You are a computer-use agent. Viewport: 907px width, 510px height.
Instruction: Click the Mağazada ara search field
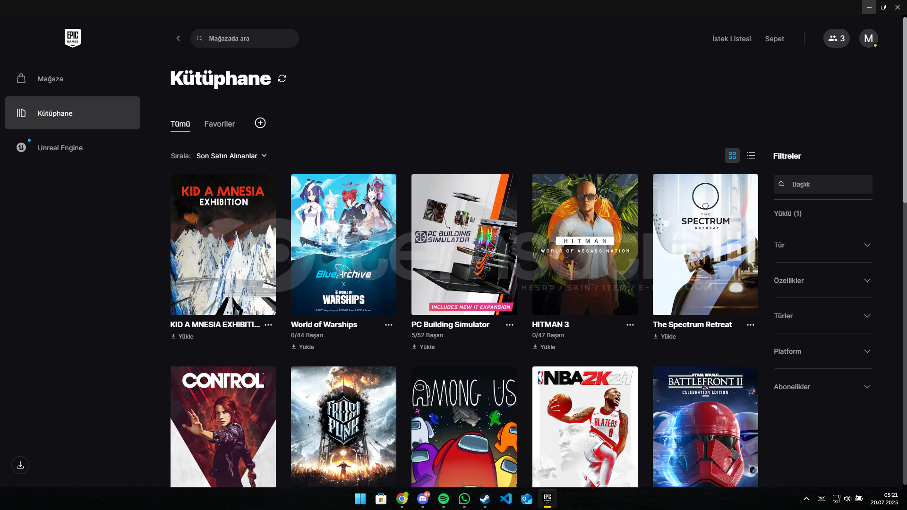(x=245, y=38)
